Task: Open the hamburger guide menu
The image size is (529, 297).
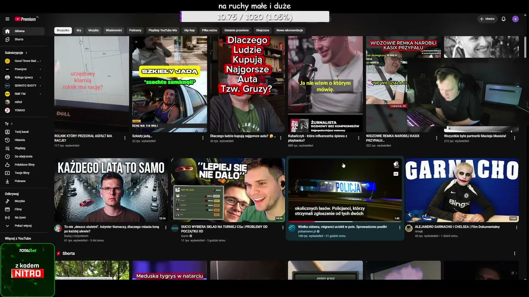Action: pos(7,19)
